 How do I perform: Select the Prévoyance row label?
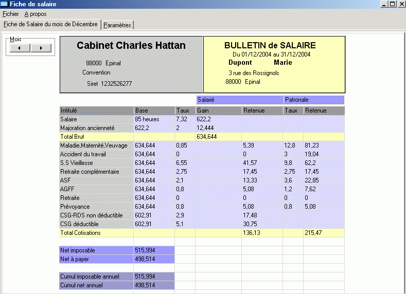pyautogui.click(x=96, y=207)
